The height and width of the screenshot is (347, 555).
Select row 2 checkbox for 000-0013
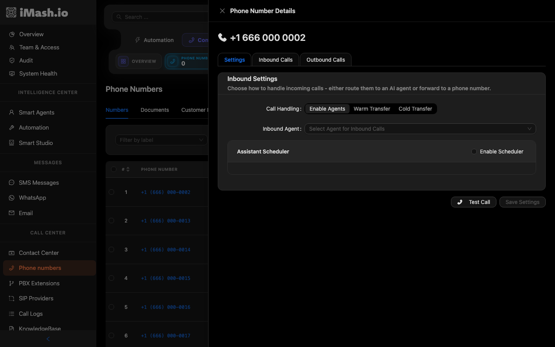111,221
